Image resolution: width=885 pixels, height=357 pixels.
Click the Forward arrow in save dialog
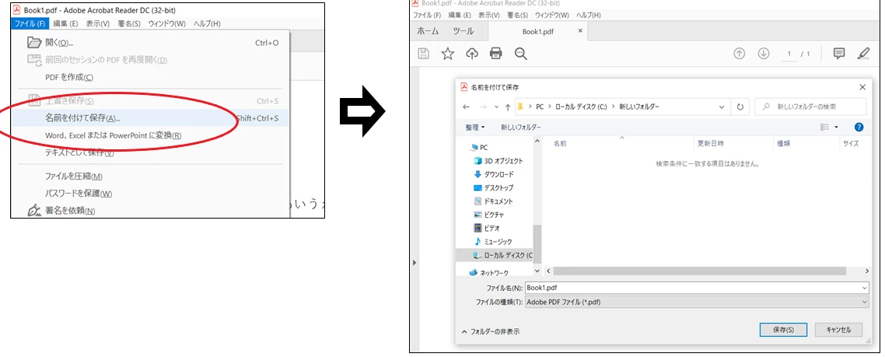(x=483, y=107)
